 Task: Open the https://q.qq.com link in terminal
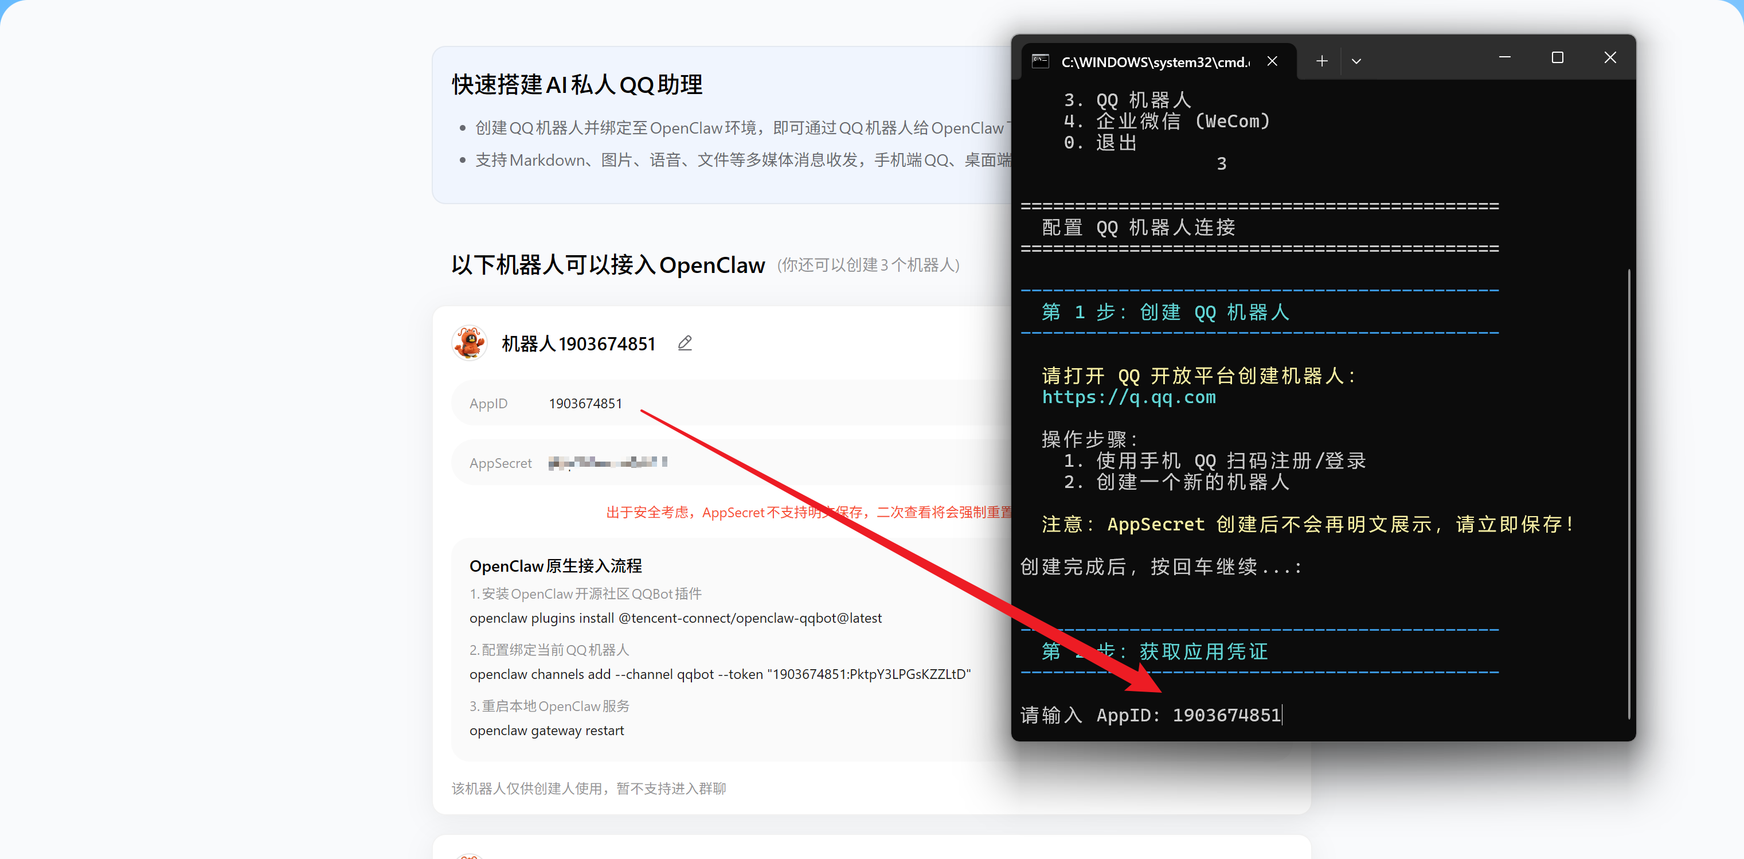click(x=1129, y=397)
